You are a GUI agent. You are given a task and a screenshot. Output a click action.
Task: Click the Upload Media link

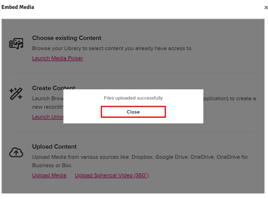coord(49,175)
